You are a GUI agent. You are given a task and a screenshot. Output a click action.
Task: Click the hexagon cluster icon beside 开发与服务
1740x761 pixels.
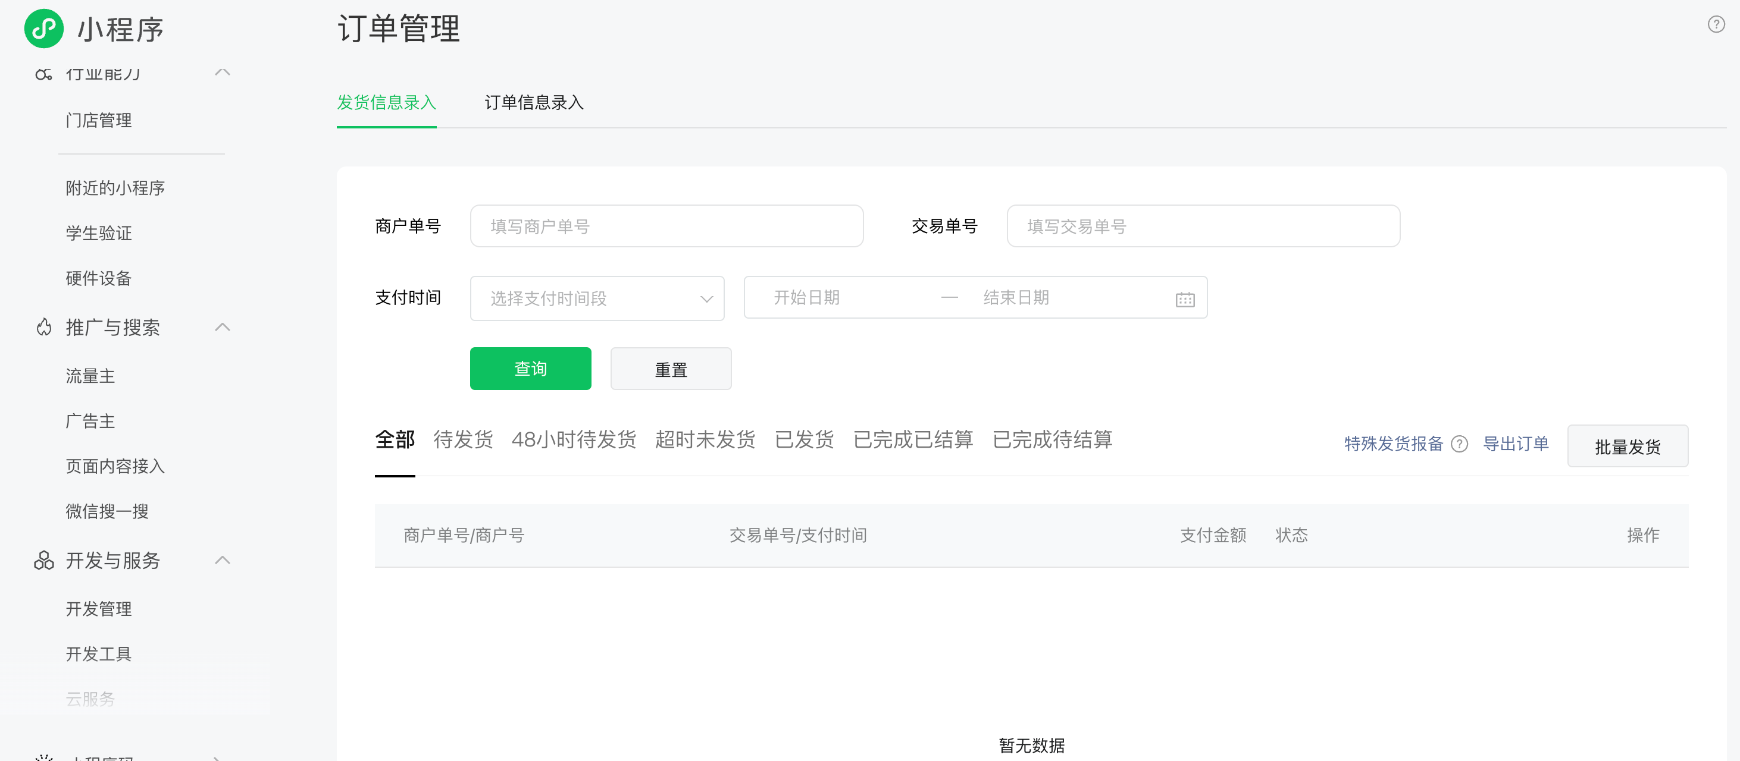(x=44, y=560)
